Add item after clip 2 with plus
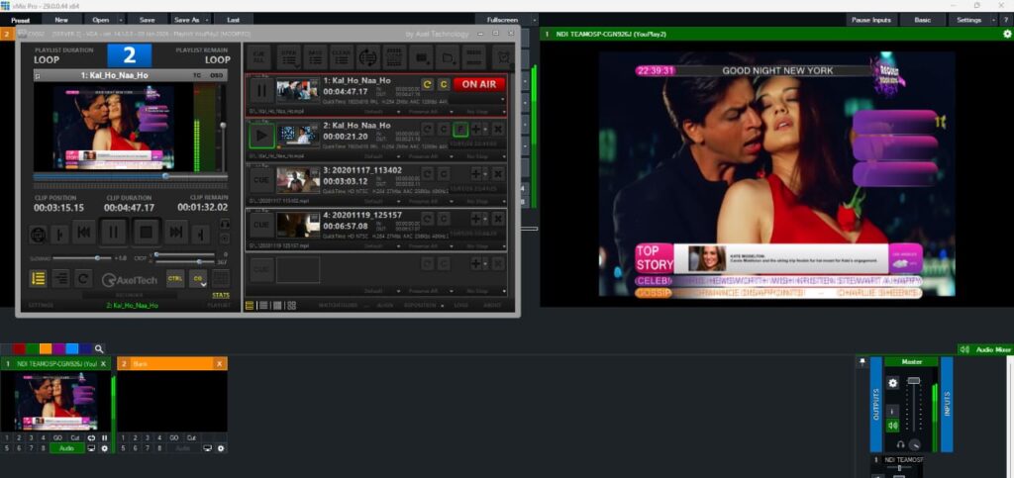The image size is (1014, 478). pos(478,129)
